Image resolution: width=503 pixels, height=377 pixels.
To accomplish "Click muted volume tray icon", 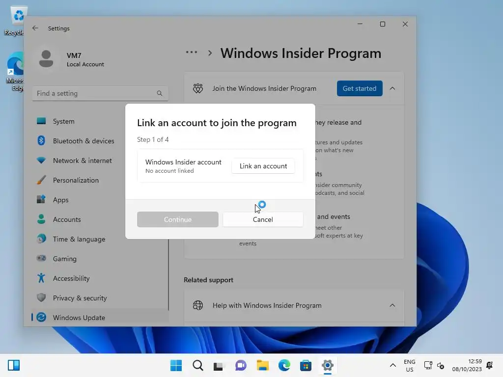I will coord(441,365).
